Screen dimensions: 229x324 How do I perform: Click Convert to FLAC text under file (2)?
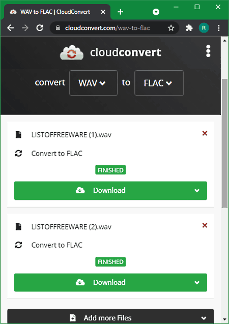pyautogui.click(x=57, y=245)
